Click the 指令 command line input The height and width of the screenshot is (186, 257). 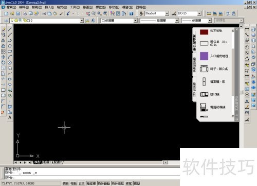point(93,177)
